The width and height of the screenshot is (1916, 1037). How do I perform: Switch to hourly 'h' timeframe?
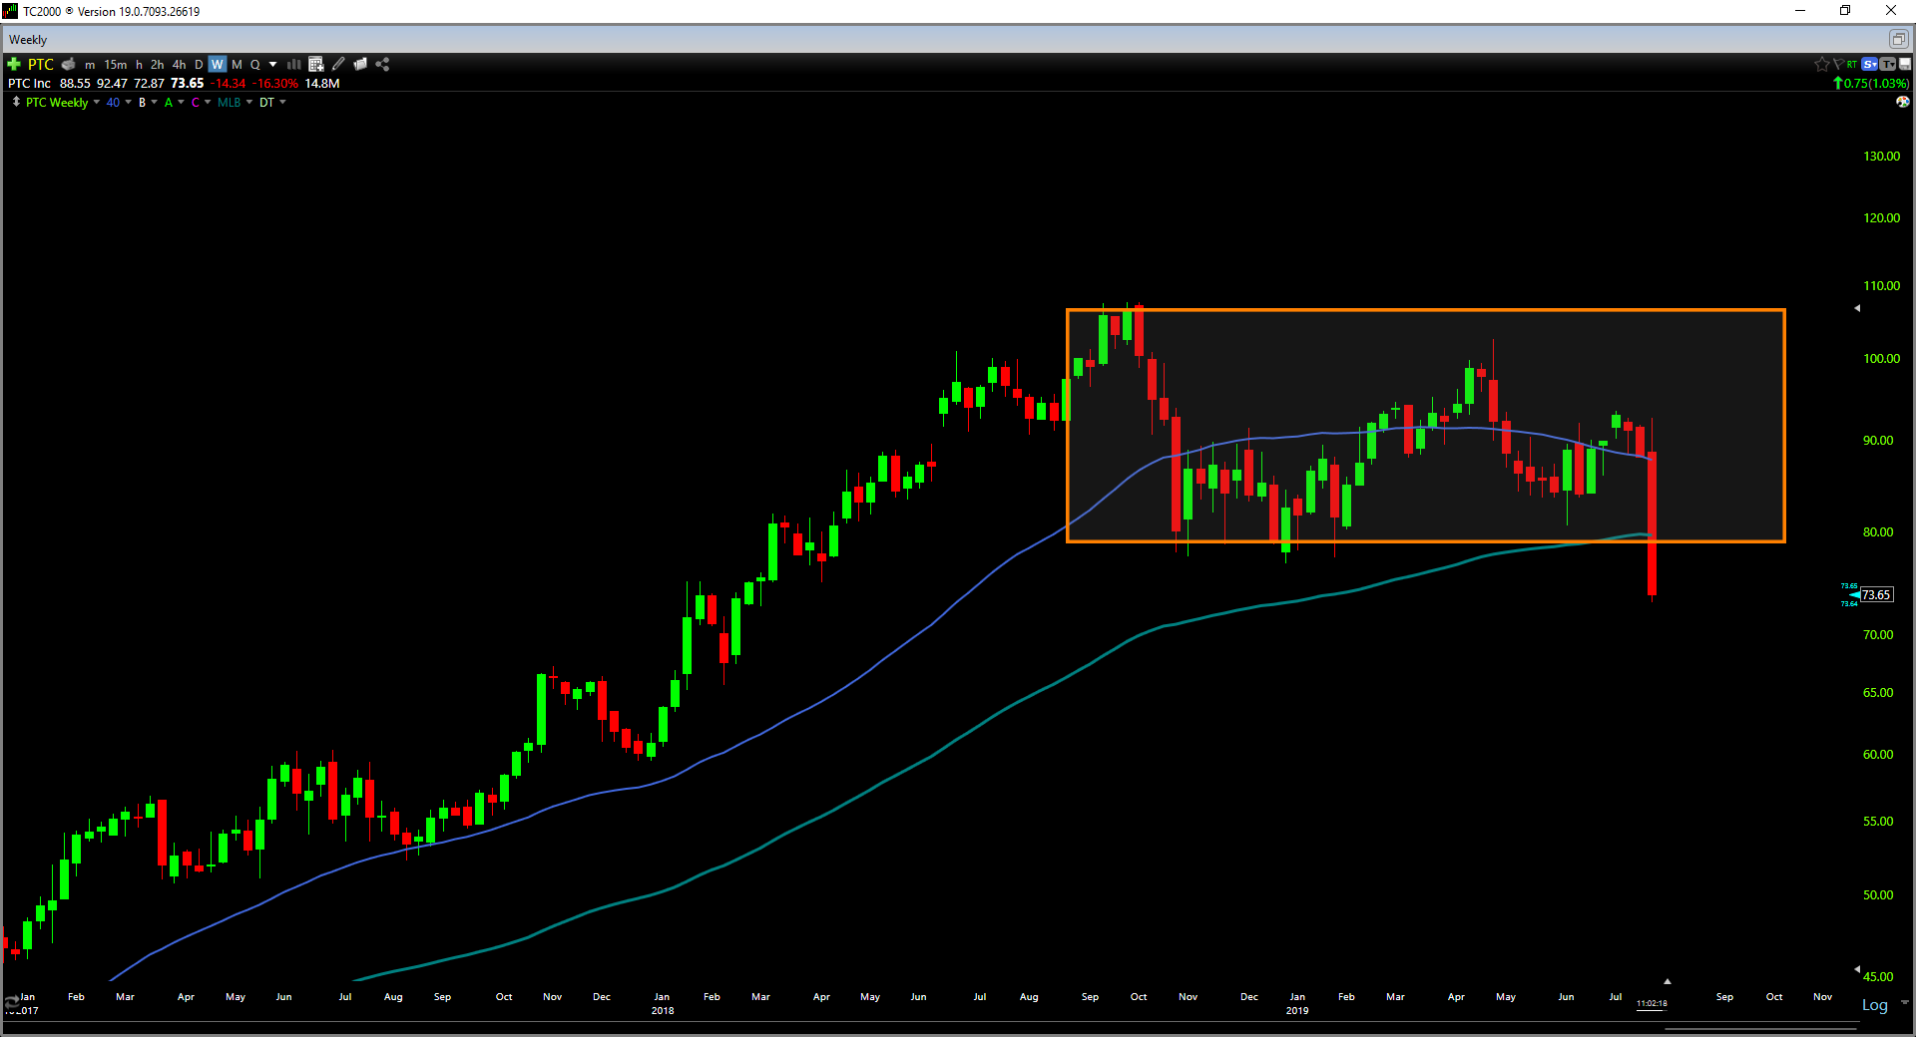click(139, 65)
